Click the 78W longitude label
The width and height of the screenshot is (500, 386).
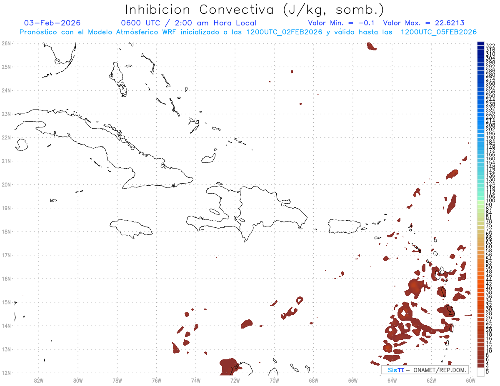(x=117, y=380)
